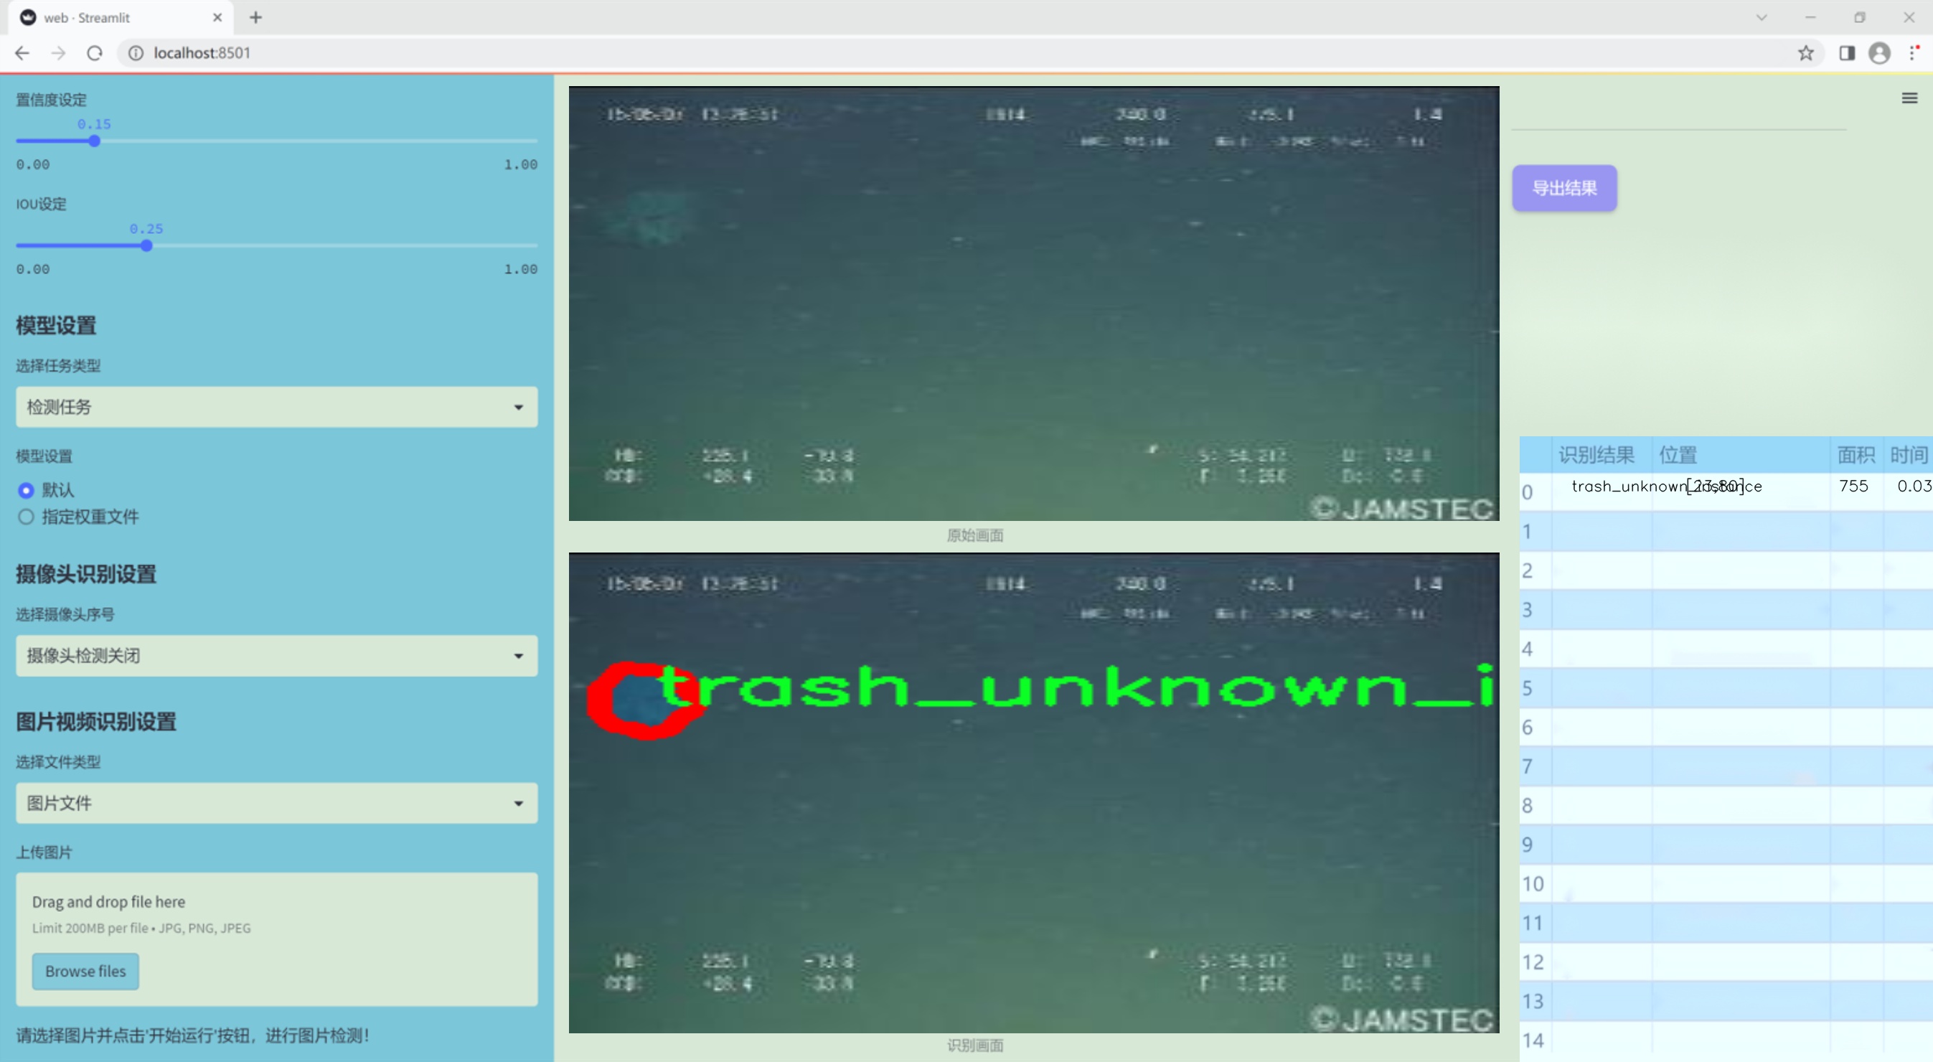The image size is (1933, 1062).
Task: Expand the 检测任务 task type dropdown
Action: 276,407
